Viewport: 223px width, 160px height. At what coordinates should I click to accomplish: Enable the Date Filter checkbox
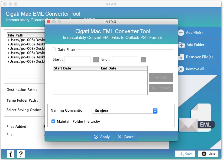click(x=54, y=49)
